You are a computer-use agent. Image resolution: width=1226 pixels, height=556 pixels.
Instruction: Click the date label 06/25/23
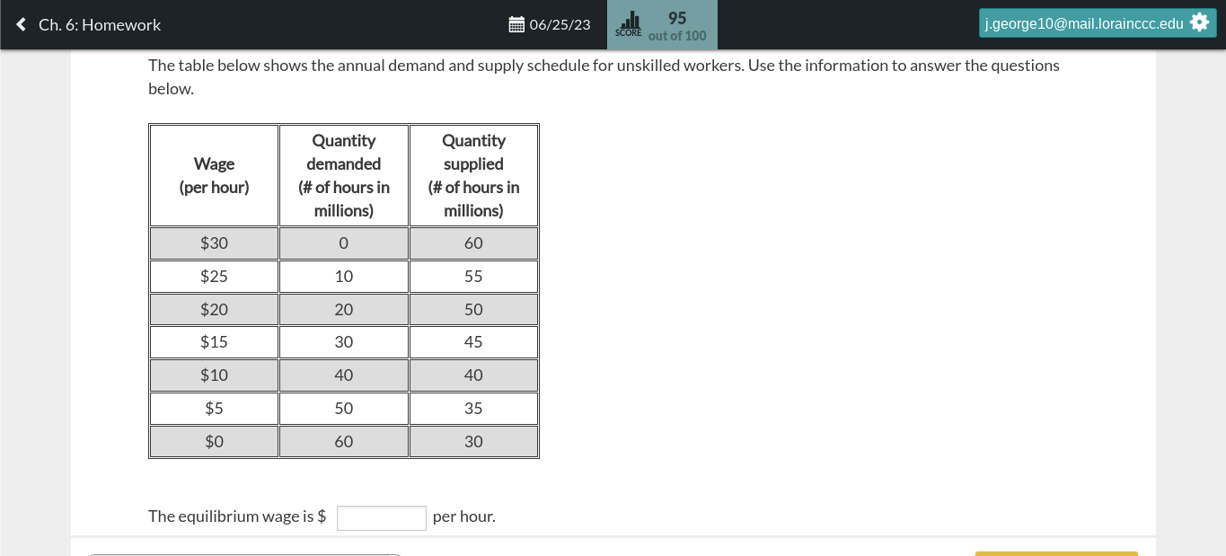click(560, 25)
